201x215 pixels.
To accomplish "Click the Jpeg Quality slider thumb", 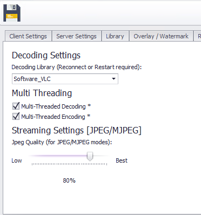I will [90, 156].
